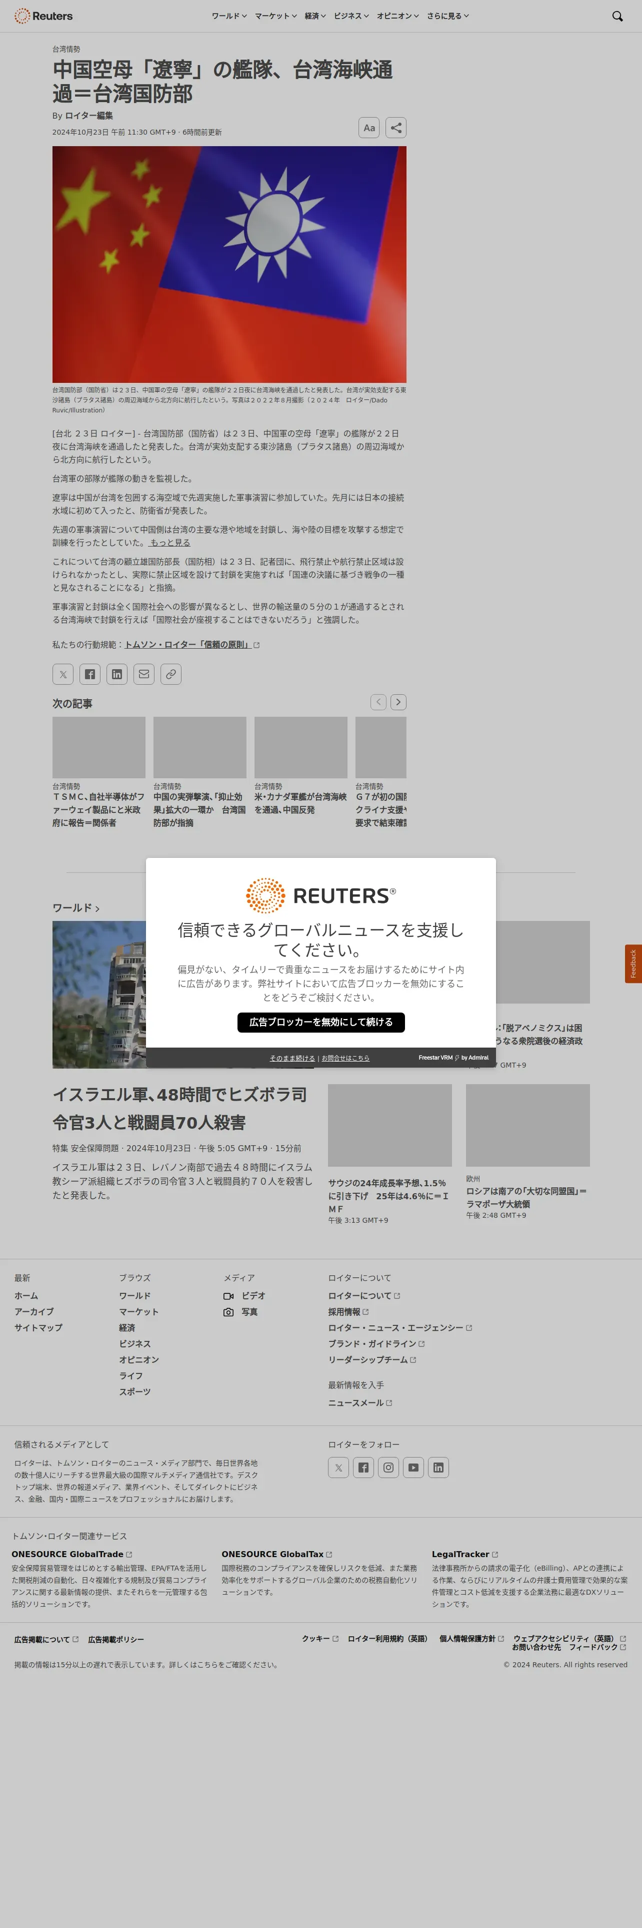Screen dimensions: 642x1928
Task: Click 広告ブロッカーを無効にして続ける button
Action: [x=321, y=1023]
